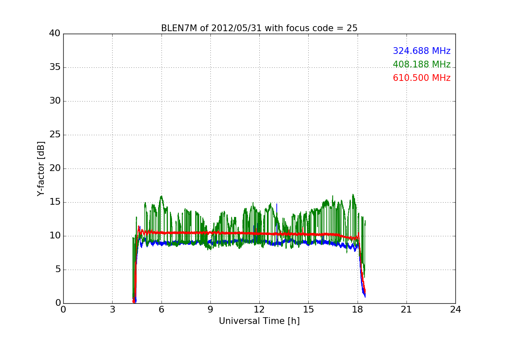Click the y-axis tick label 15
The image size is (506, 337).
coord(55,202)
